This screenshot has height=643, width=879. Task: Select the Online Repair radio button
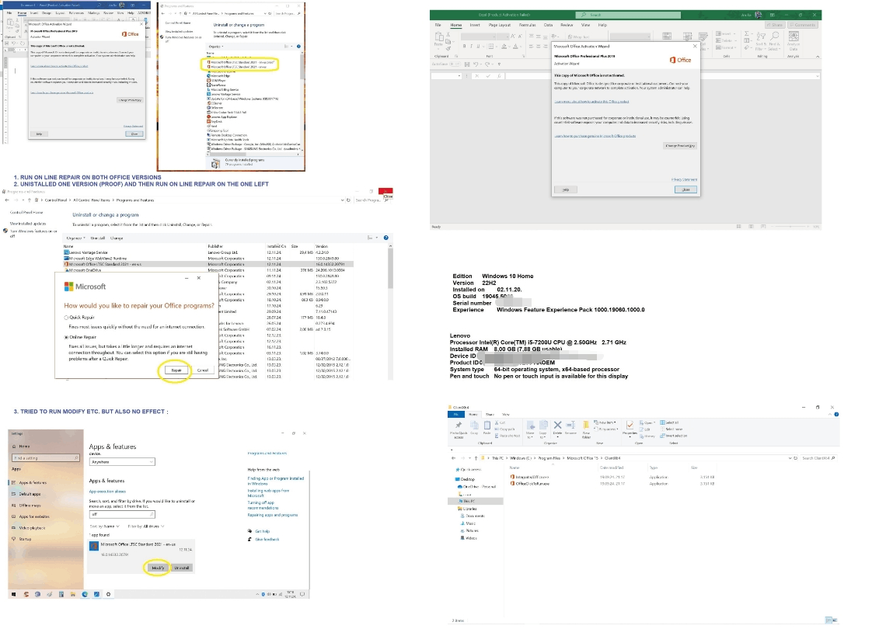(x=66, y=337)
